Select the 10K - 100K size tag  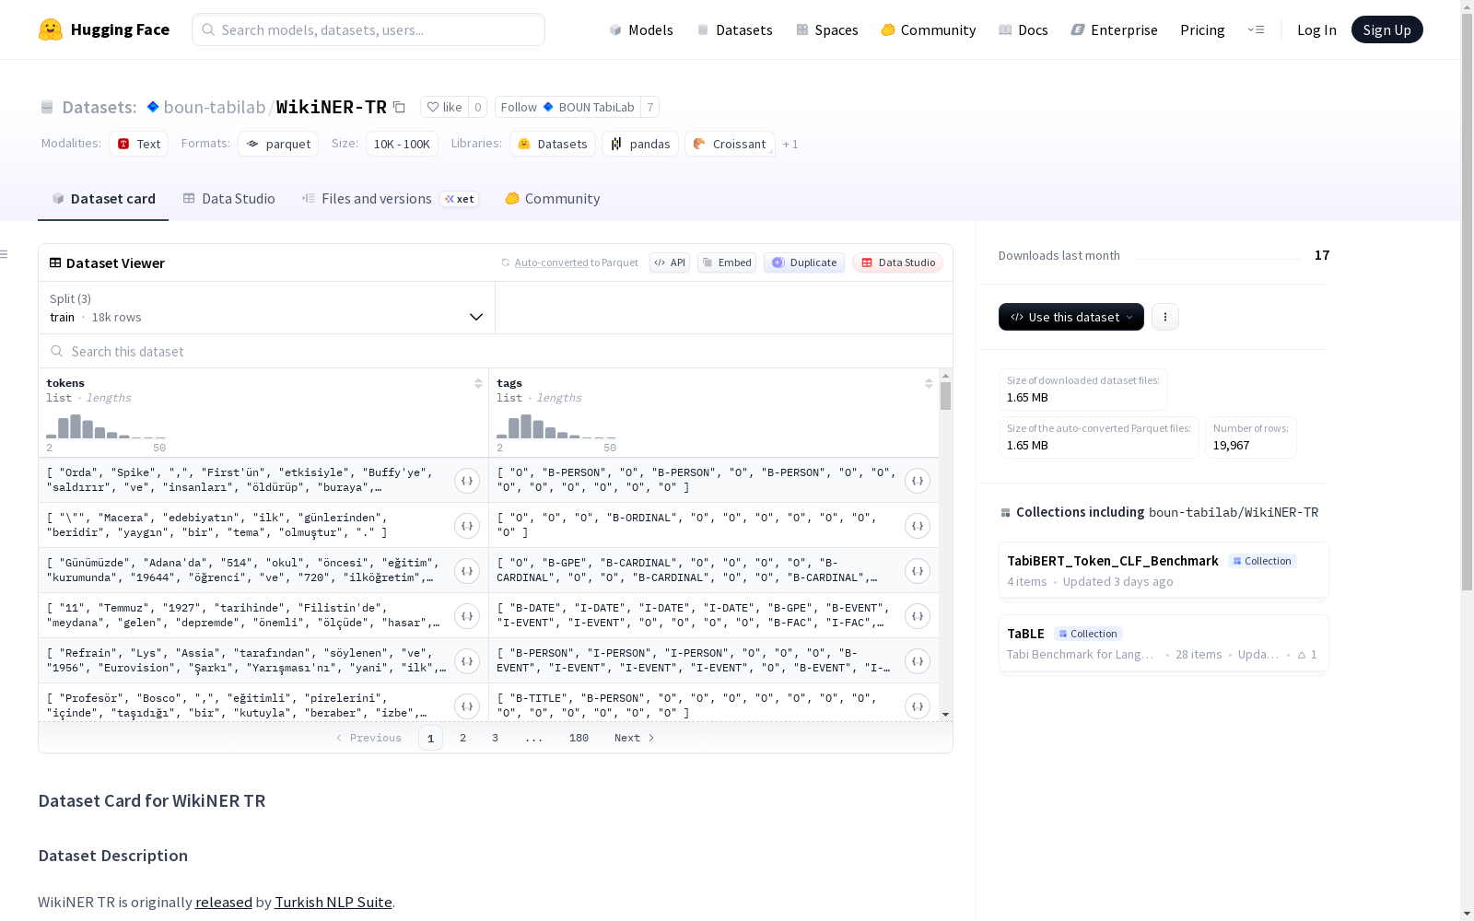(x=402, y=144)
